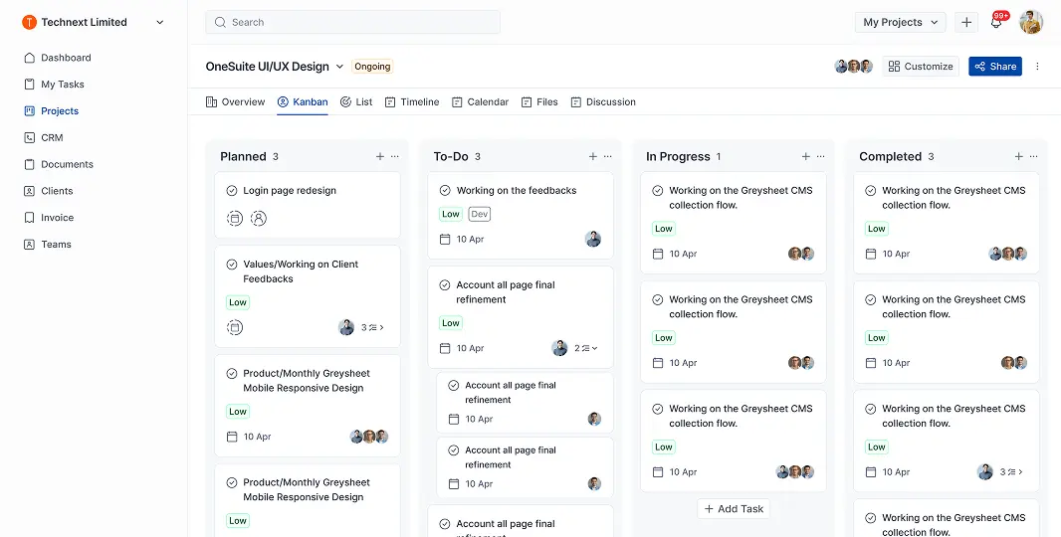Click project member avatars beside Customize
Viewport: 1061px width, 537px height.
[853, 67]
